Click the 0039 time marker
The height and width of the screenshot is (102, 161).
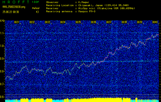coord(139,22)
